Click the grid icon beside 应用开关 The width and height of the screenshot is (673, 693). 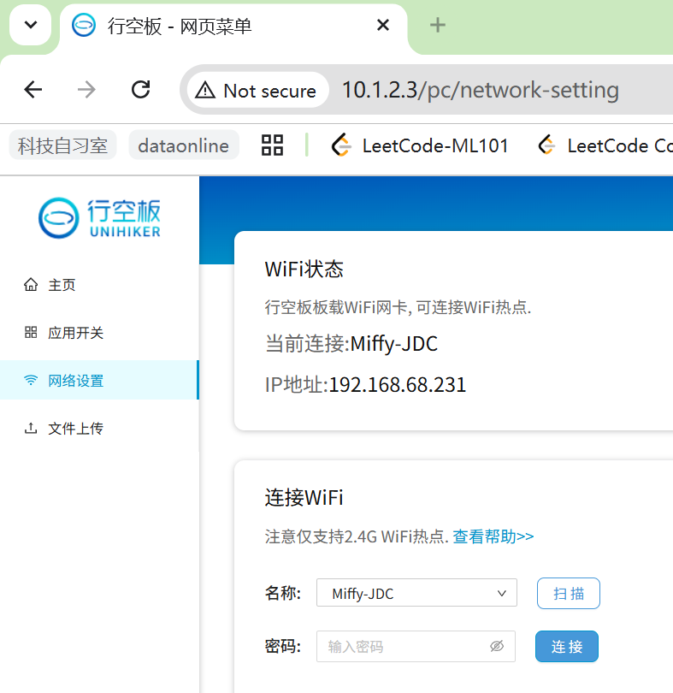point(31,333)
